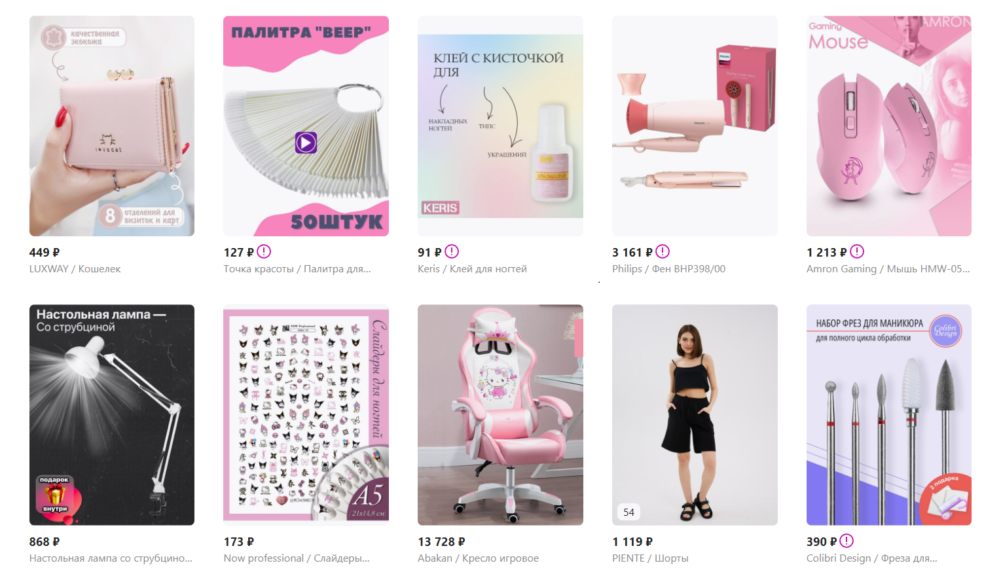Image resolution: width=984 pixels, height=578 pixels.
Task: Open the Keris nail glue product image
Action: click(x=500, y=126)
